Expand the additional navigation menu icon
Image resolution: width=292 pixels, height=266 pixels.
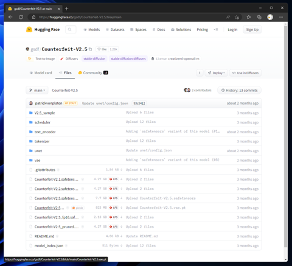click(x=216, y=30)
